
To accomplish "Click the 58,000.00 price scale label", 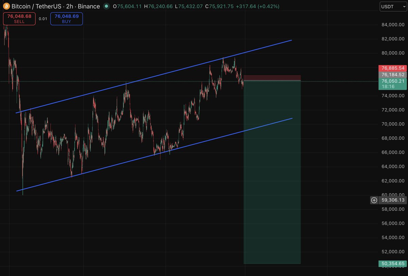I will (x=392, y=209).
